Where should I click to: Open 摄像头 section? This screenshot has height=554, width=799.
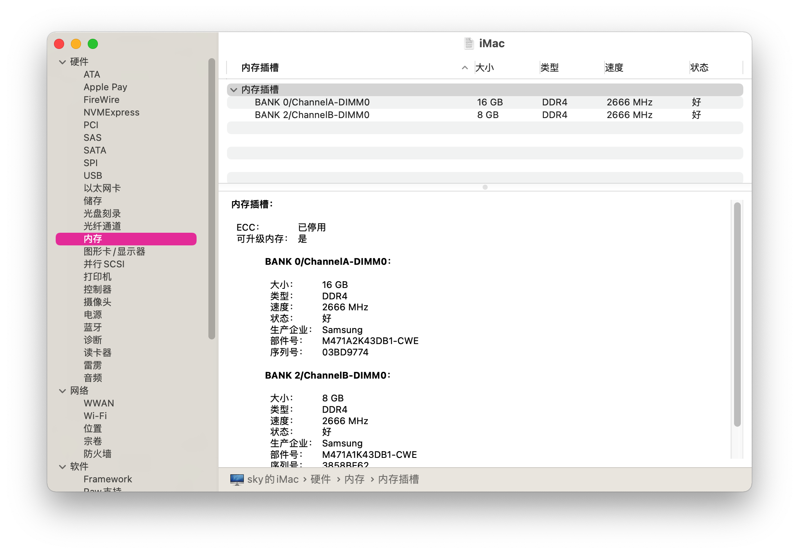point(97,302)
